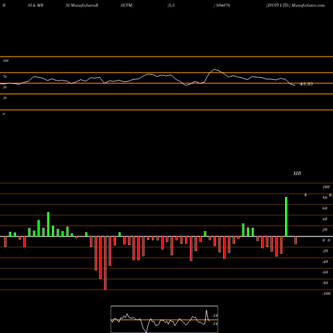Click the '(5,5' parameter text in the header
This screenshot has width=333, height=333.
pyautogui.click(x=171, y=5)
